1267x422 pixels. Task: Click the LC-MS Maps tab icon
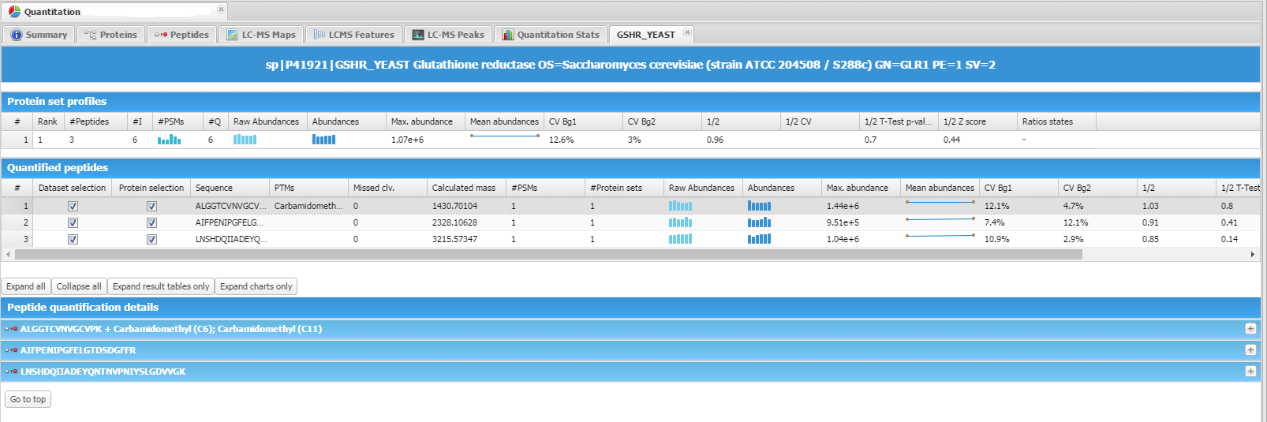(x=232, y=35)
